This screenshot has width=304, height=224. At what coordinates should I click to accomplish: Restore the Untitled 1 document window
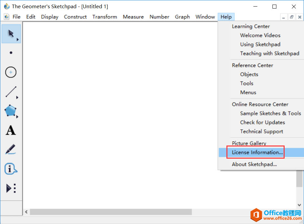292,17
